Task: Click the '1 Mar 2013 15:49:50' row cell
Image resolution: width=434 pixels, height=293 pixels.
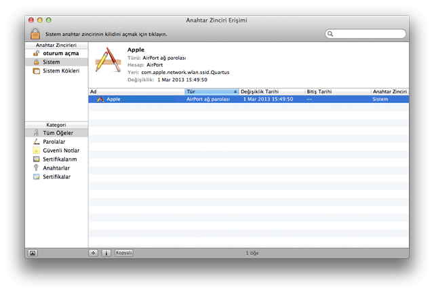Action: (268, 99)
